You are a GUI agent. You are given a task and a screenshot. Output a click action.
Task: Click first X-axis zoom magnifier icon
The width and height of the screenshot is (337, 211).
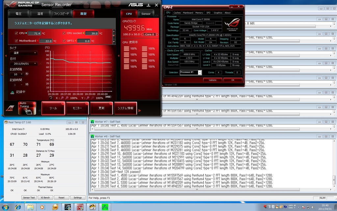(x=62, y=98)
